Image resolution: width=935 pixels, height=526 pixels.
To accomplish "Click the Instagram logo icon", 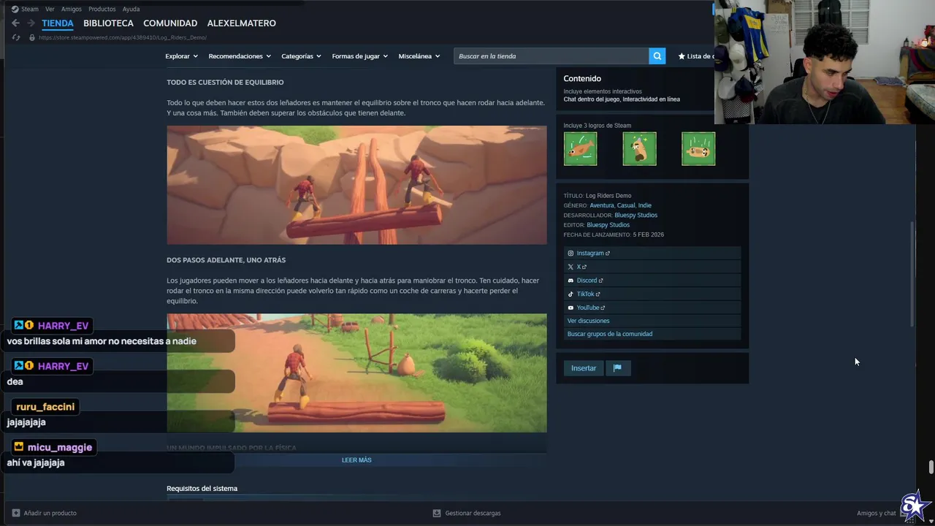I will click(x=570, y=254).
